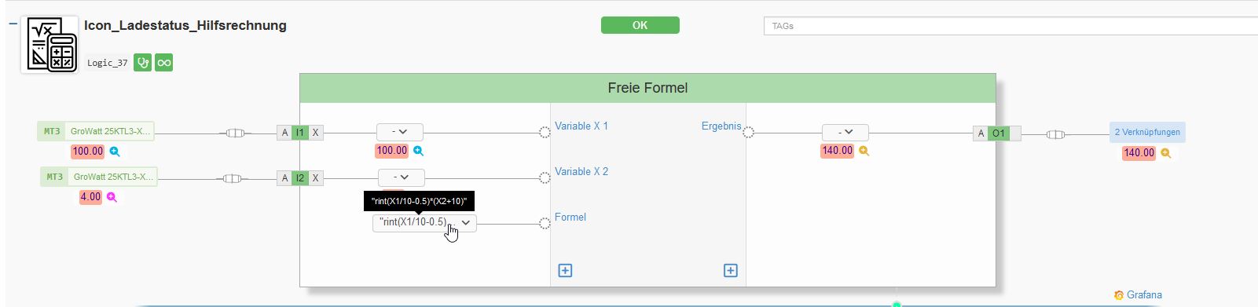Screen dimensions: 1258x307
Task: Click the green infinity loop icon
Action: (x=163, y=63)
